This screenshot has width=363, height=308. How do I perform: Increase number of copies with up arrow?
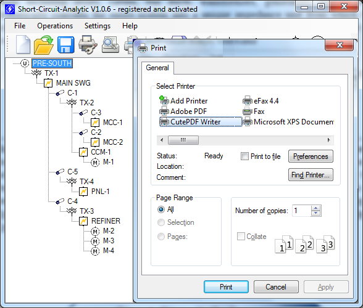(x=316, y=208)
